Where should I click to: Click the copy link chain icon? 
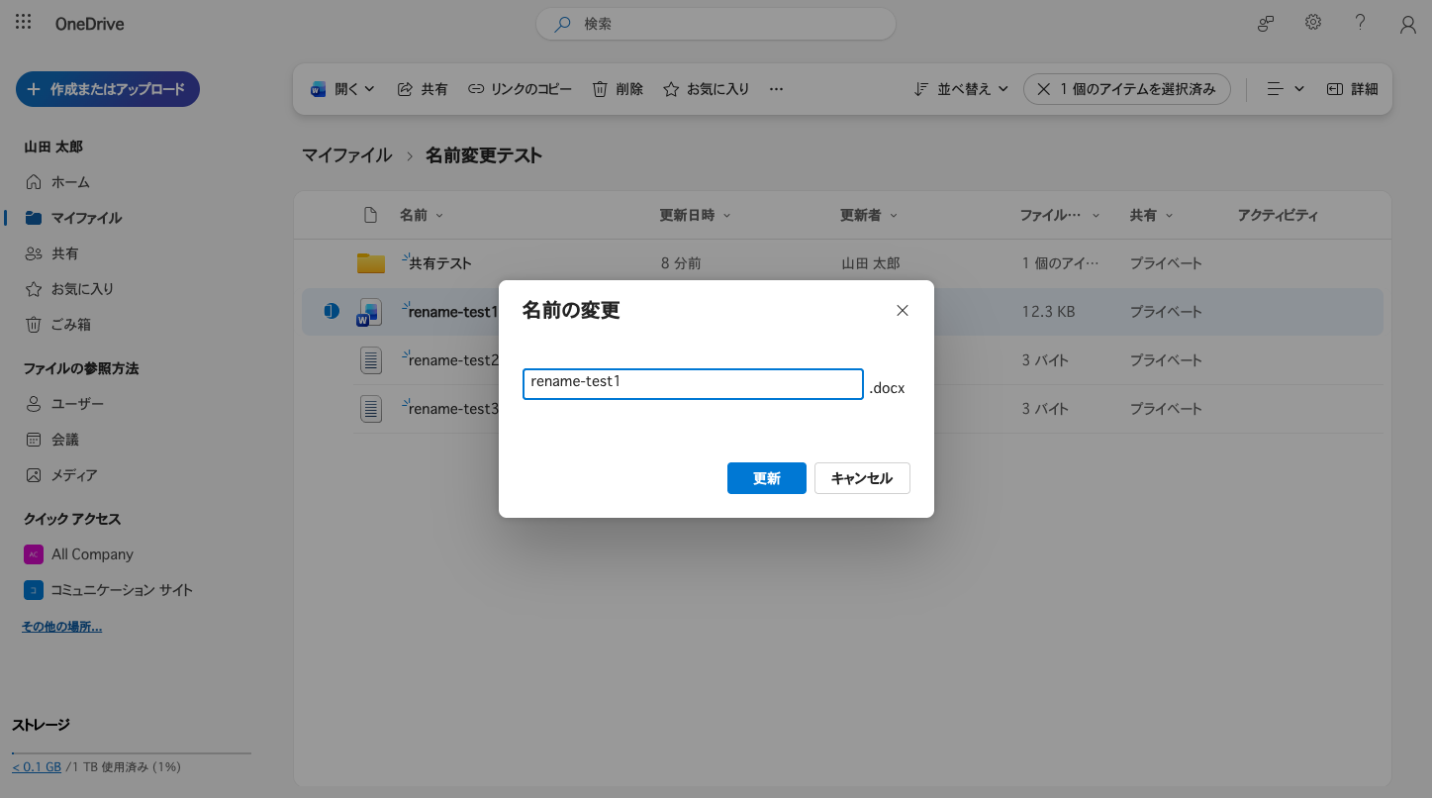pyautogui.click(x=476, y=89)
